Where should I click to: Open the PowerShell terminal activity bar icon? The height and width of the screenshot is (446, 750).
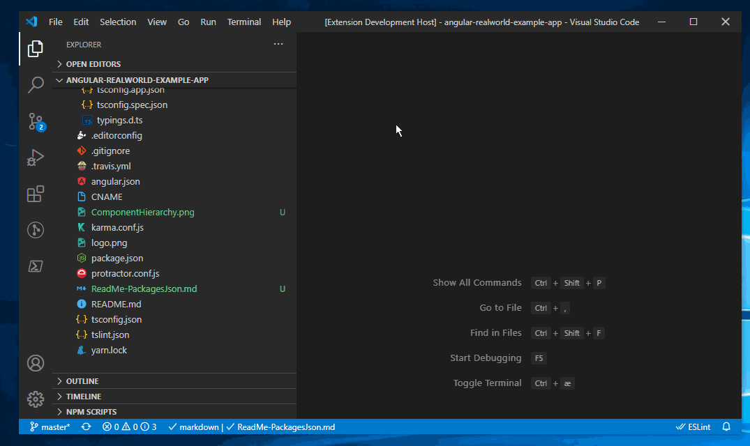(36, 266)
